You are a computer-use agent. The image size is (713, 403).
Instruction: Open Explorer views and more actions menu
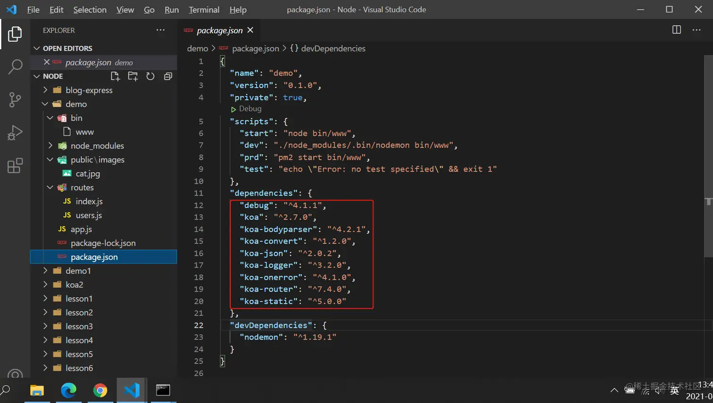coord(161,30)
